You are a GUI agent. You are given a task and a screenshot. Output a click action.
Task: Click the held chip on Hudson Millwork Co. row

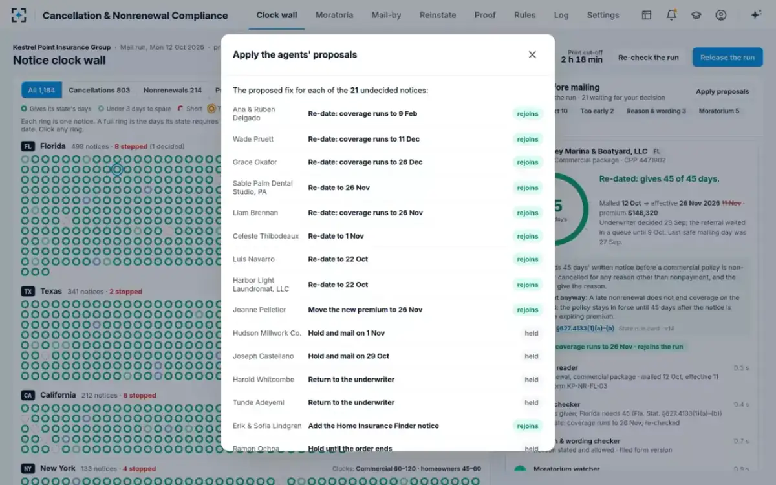(x=532, y=333)
